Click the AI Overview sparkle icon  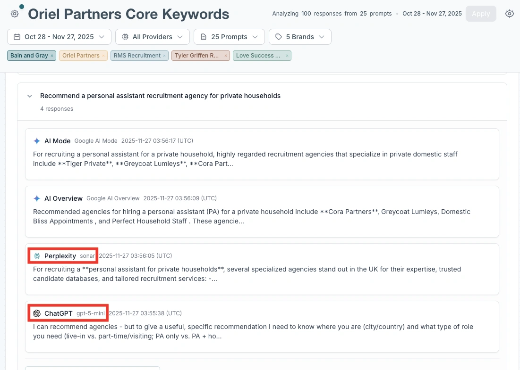(x=37, y=198)
